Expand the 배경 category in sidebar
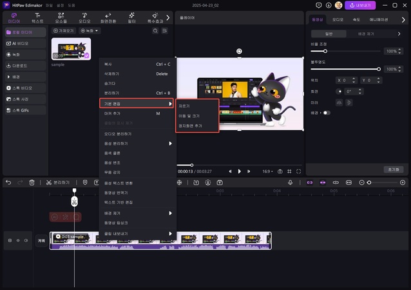This screenshot has height=290, width=411. [x=25, y=77]
